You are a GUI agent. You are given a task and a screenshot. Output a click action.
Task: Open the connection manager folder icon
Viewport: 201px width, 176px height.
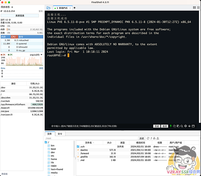48,8
